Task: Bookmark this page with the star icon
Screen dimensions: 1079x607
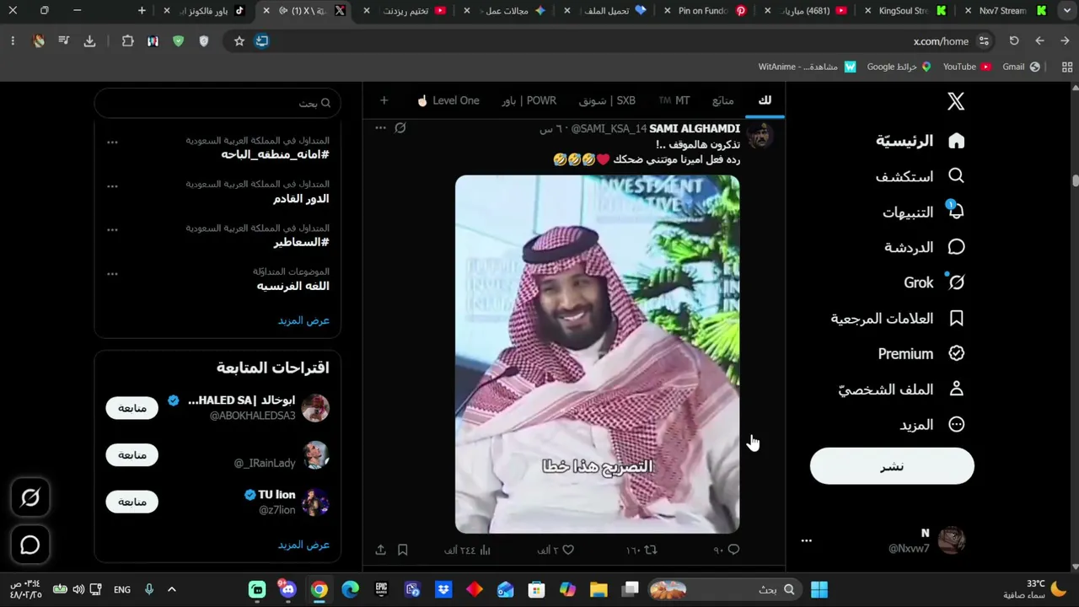Action: pos(239,40)
